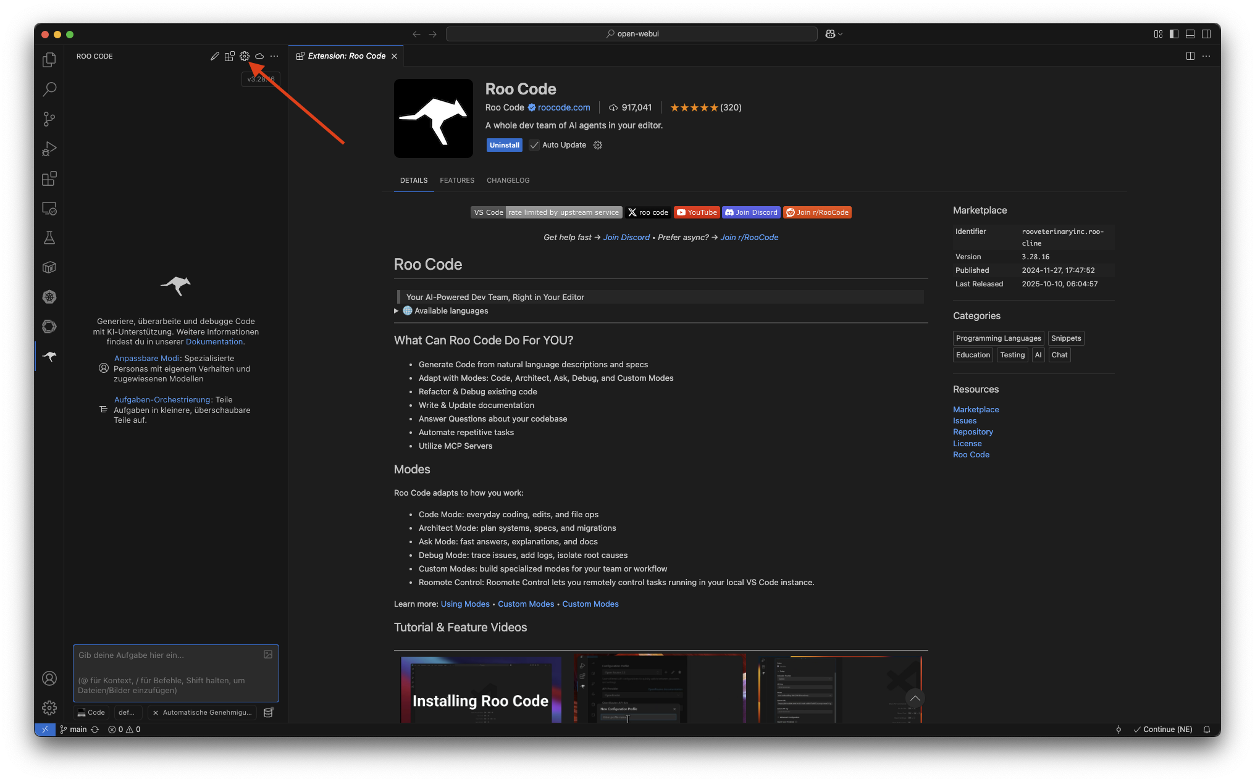Screen dimensions: 1255x782
Task: Open the Search view in the activity bar
Action: (x=49, y=89)
